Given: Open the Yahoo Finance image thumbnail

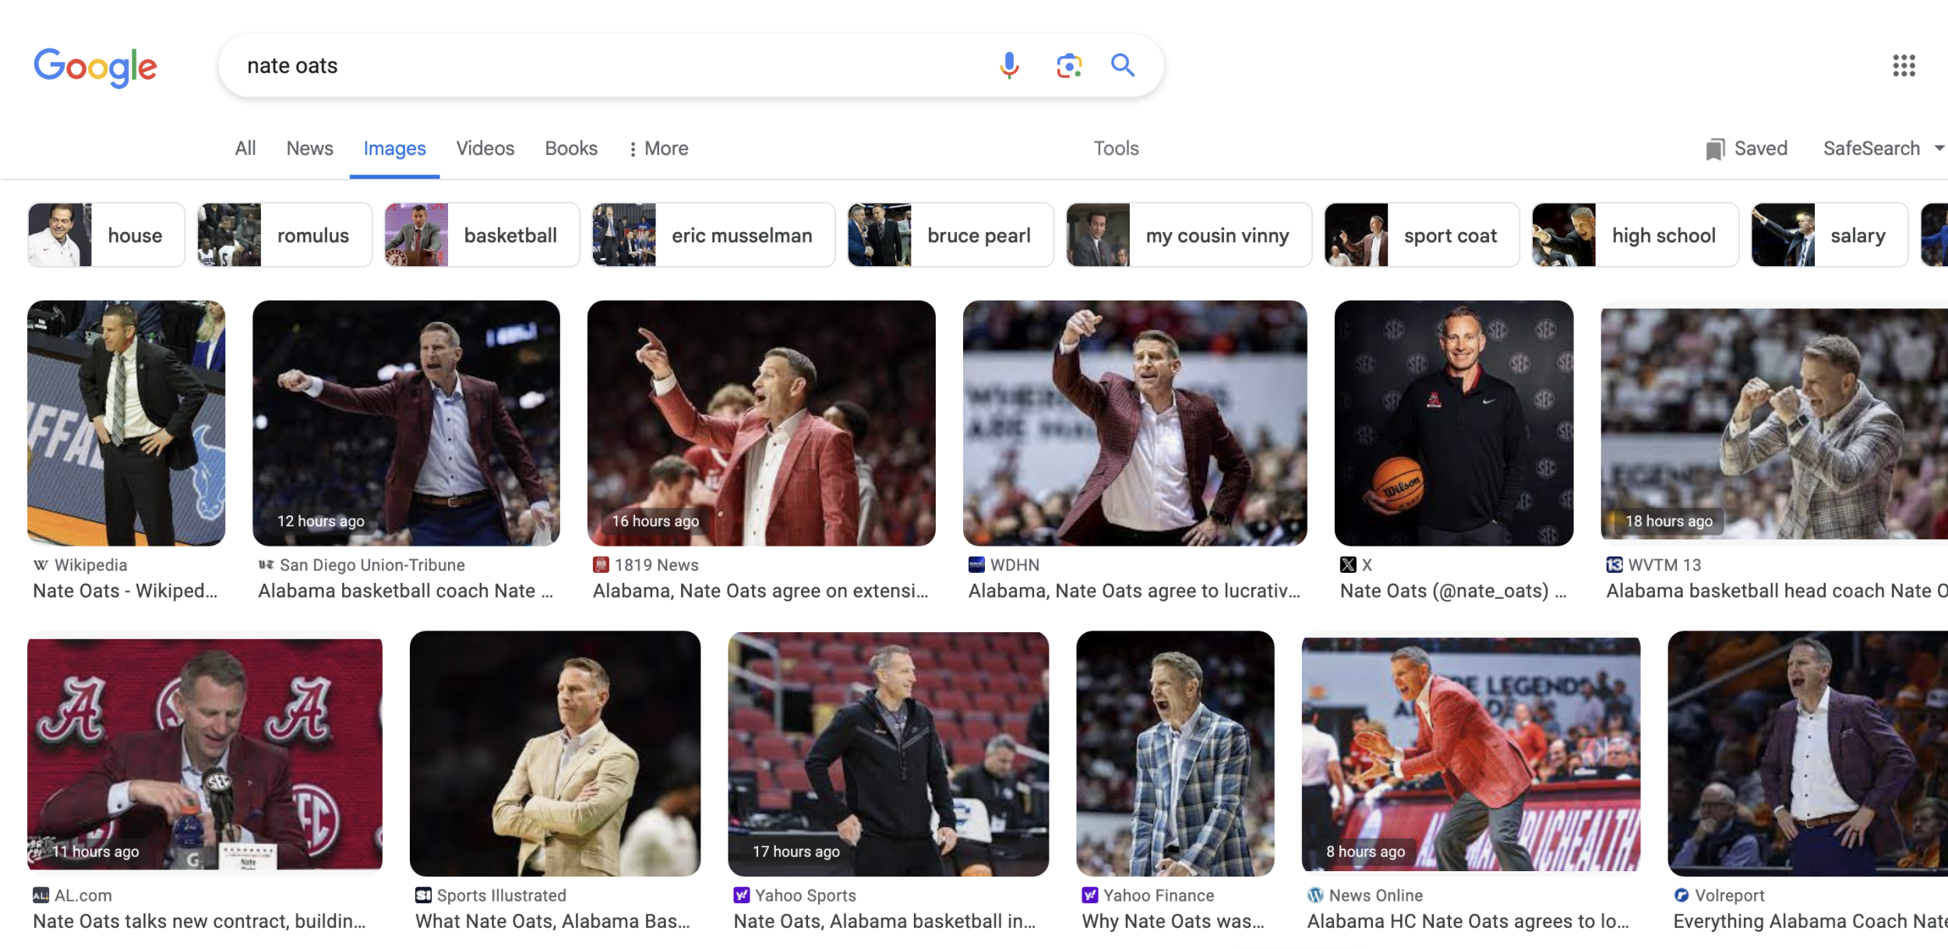Looking at the screenshot, I should (1175, 753).
